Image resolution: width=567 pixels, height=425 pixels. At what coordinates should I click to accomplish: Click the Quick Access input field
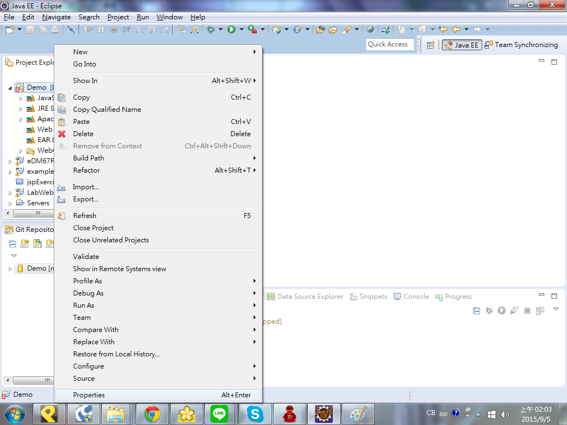390,44
